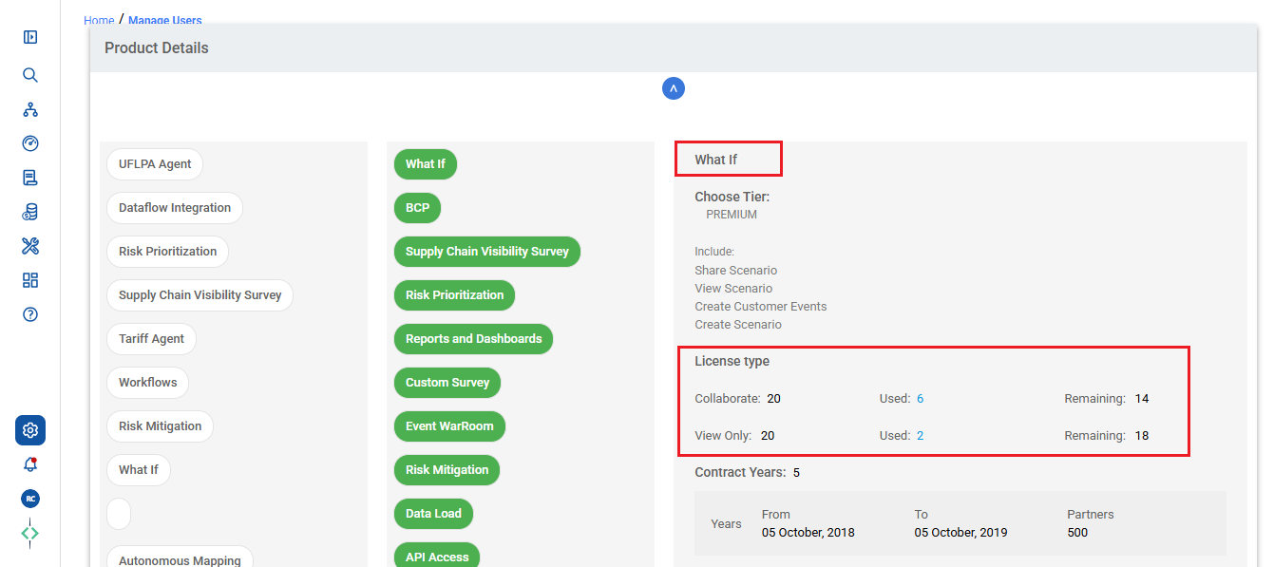The height and width of the screenshot is (567, 1274).
Task: Open the settings gear icon
Action: (x=30, y=430)
